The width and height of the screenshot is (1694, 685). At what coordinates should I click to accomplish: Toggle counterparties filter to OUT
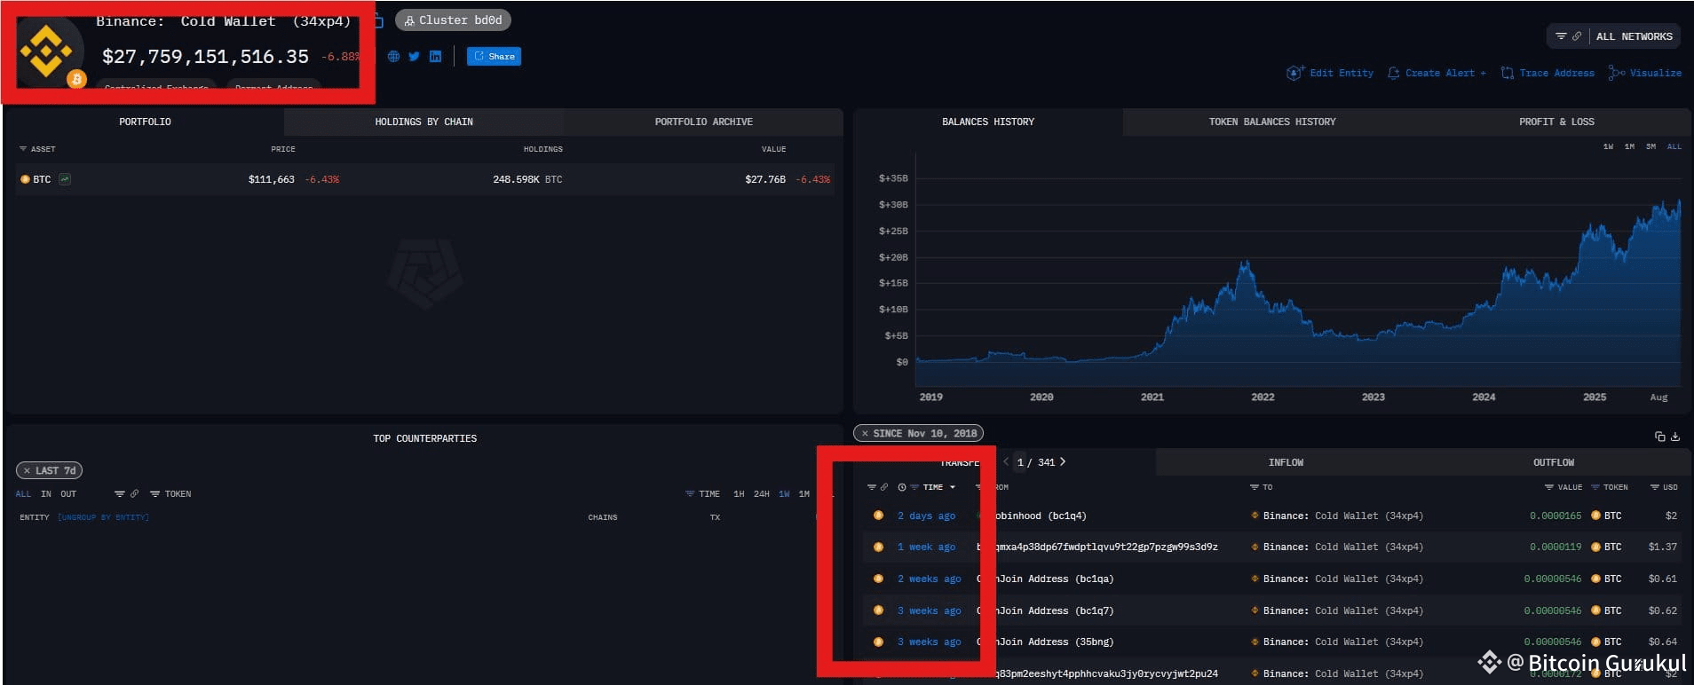coord(68,494)
